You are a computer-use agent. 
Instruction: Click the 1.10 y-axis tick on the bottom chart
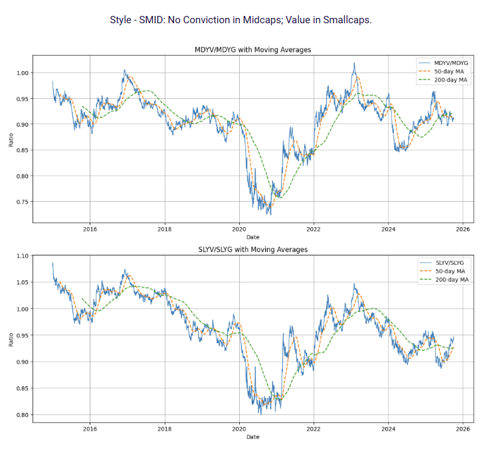point(23,256)
